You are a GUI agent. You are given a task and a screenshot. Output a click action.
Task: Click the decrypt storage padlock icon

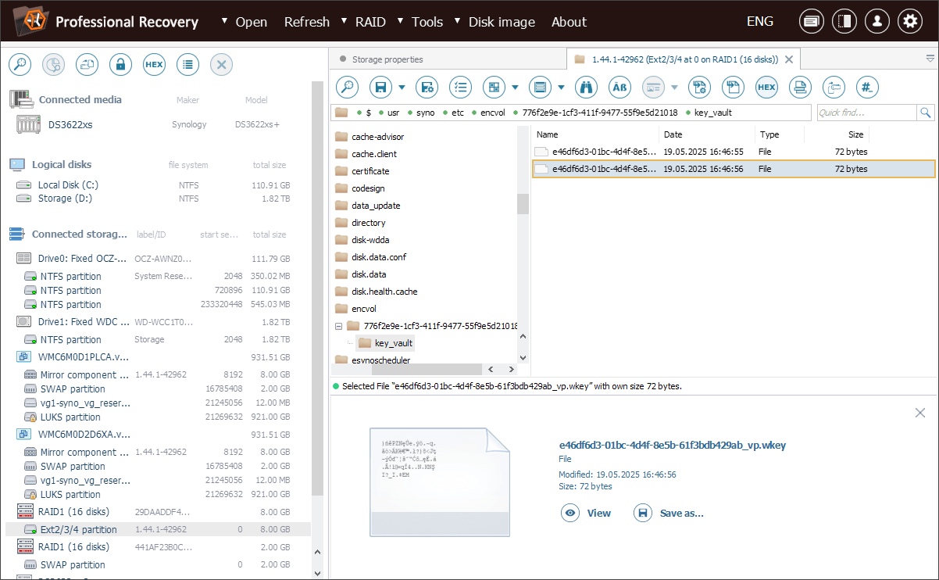(120, 65)
